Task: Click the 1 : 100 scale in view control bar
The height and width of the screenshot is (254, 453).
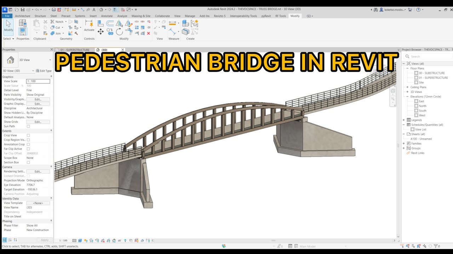Action: (63, 241)
